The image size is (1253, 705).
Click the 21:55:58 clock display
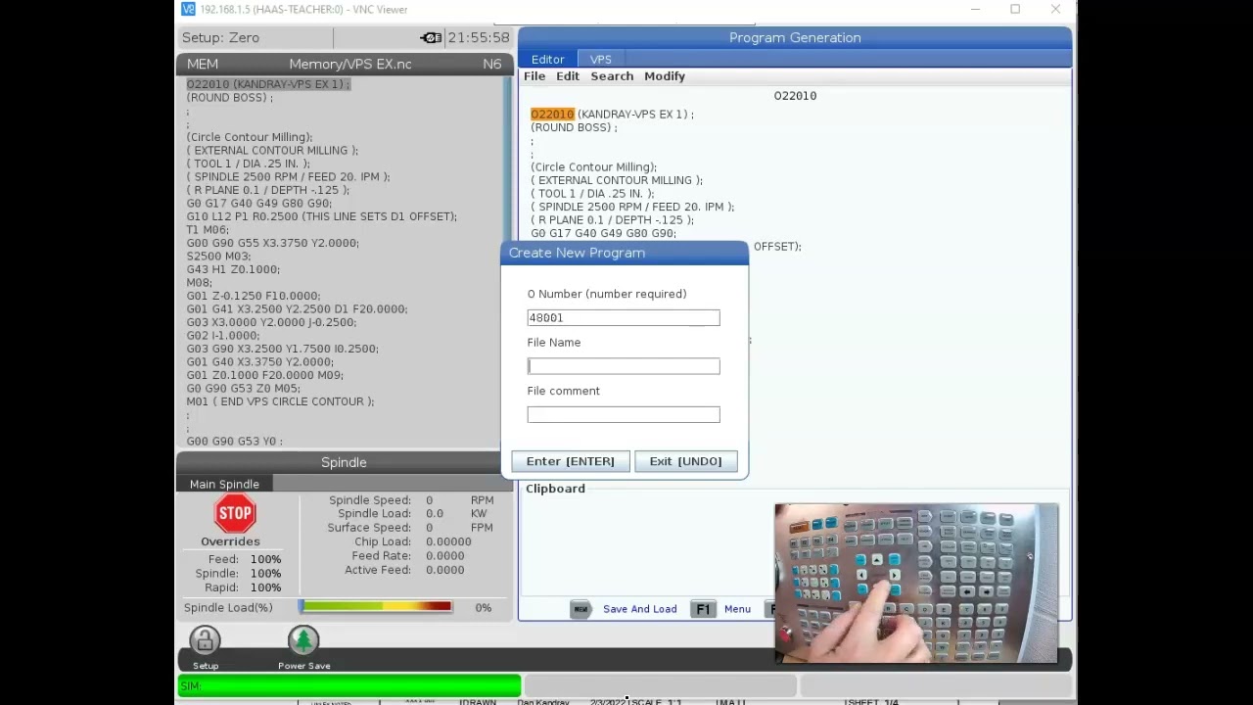[x=479, y=37]
